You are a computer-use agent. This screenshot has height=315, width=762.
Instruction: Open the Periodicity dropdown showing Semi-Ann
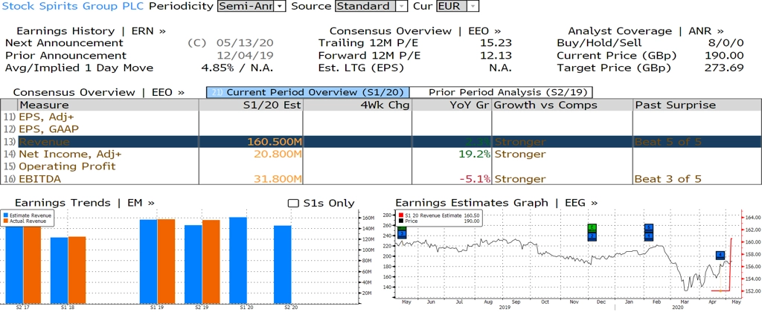[x=252, y=6]
